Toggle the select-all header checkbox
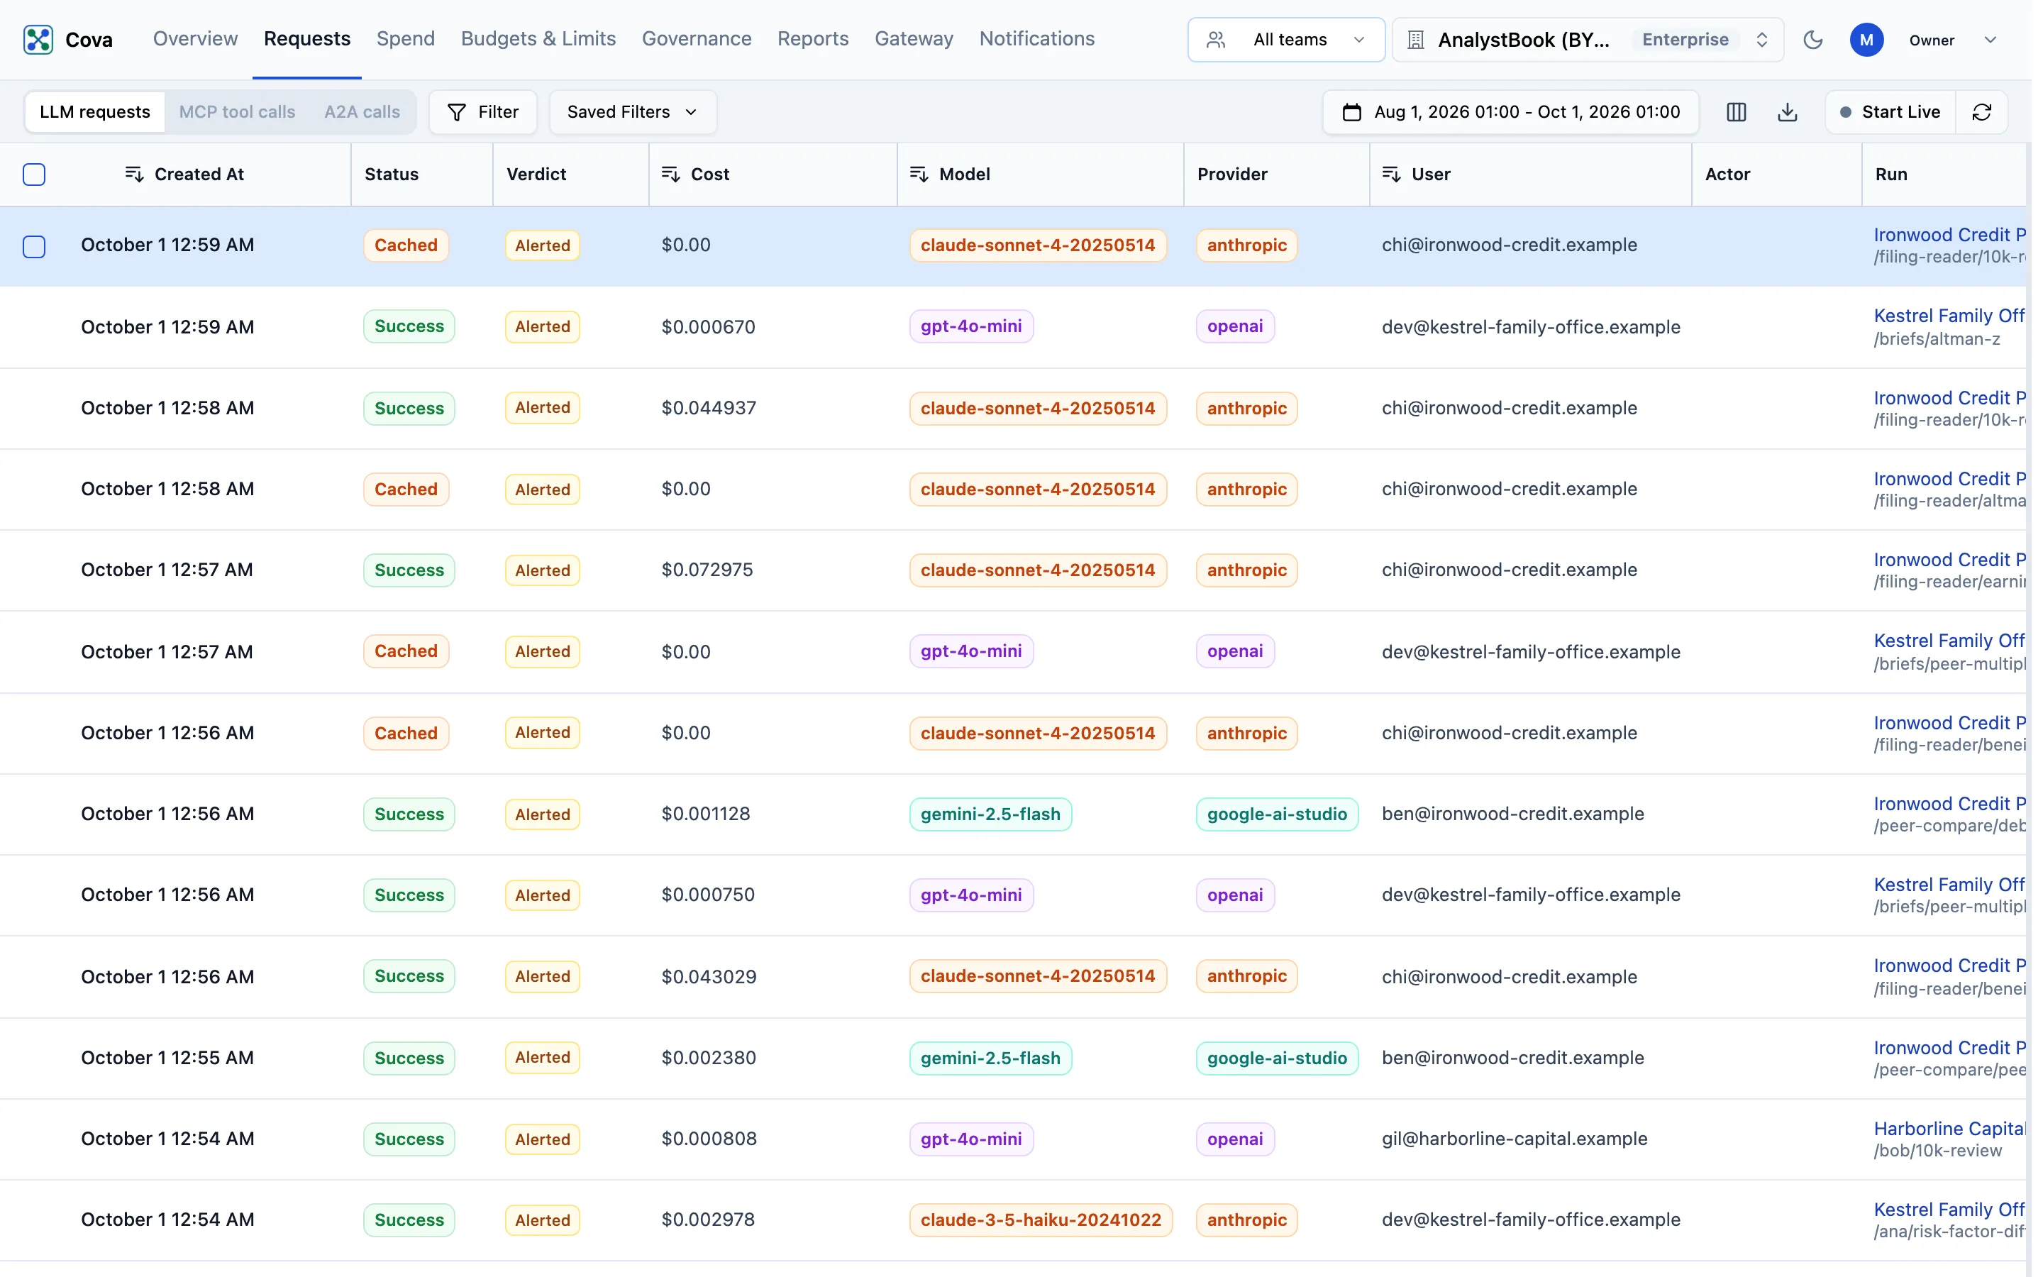This screenshot has height=1277, width=2043. pos(34,174)
